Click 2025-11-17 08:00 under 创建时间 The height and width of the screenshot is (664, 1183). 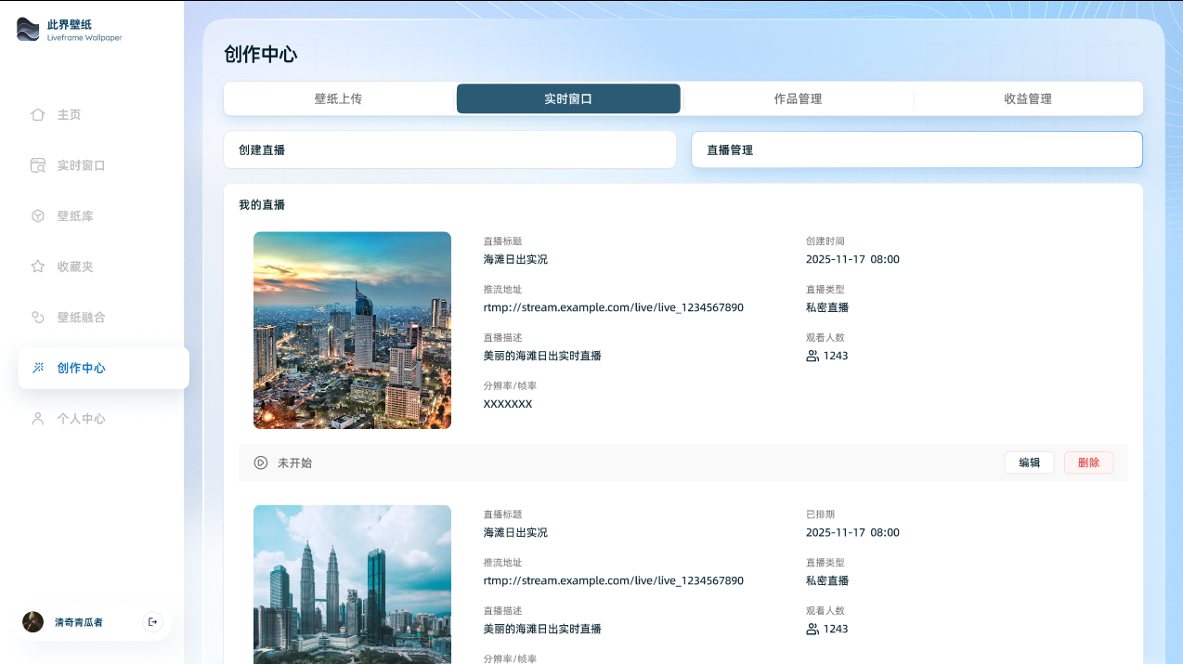pyautogui.click(x=852, y=259)
